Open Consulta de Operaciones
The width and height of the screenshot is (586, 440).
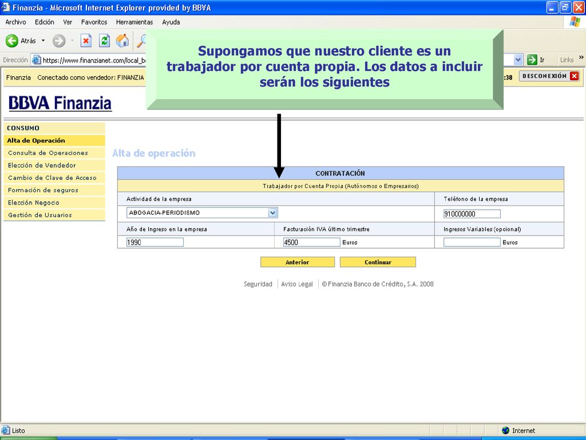coord(54,153)
